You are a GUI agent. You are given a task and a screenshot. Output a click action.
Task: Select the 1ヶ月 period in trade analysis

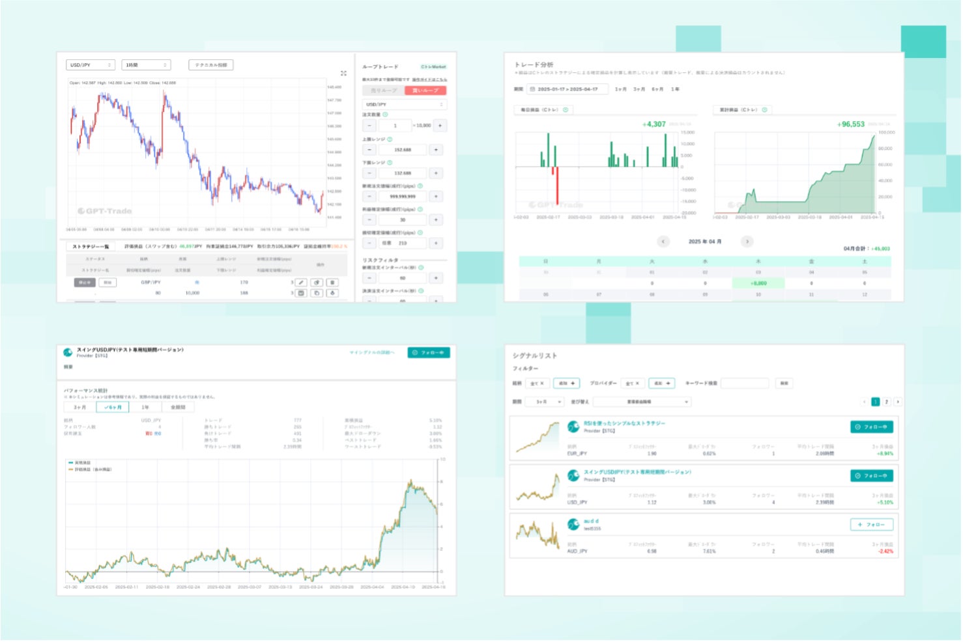[621, 89]
